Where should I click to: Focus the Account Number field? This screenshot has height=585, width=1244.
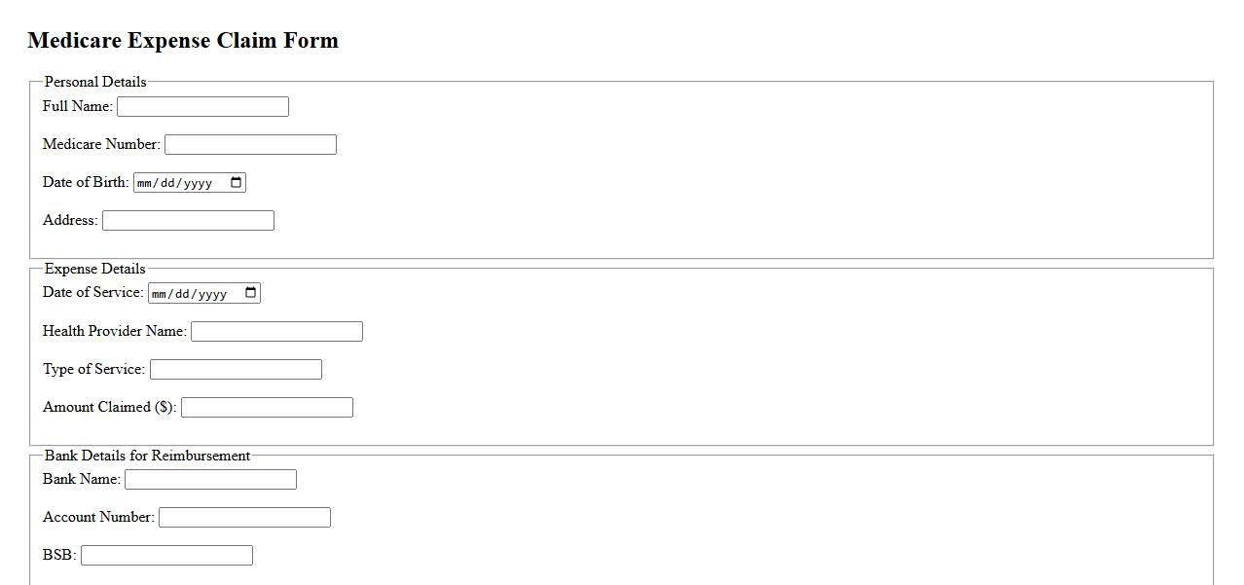point(244,518)
